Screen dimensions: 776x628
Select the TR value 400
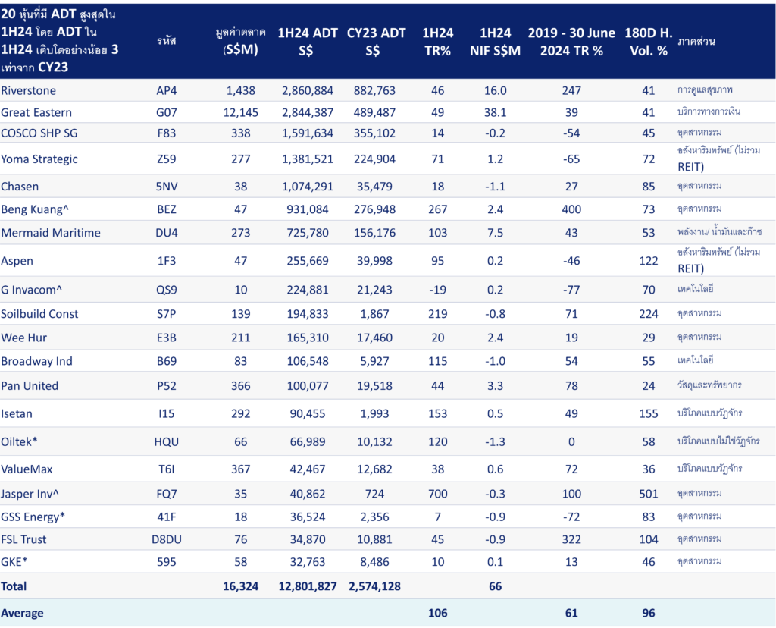click(x=571, y=209)
